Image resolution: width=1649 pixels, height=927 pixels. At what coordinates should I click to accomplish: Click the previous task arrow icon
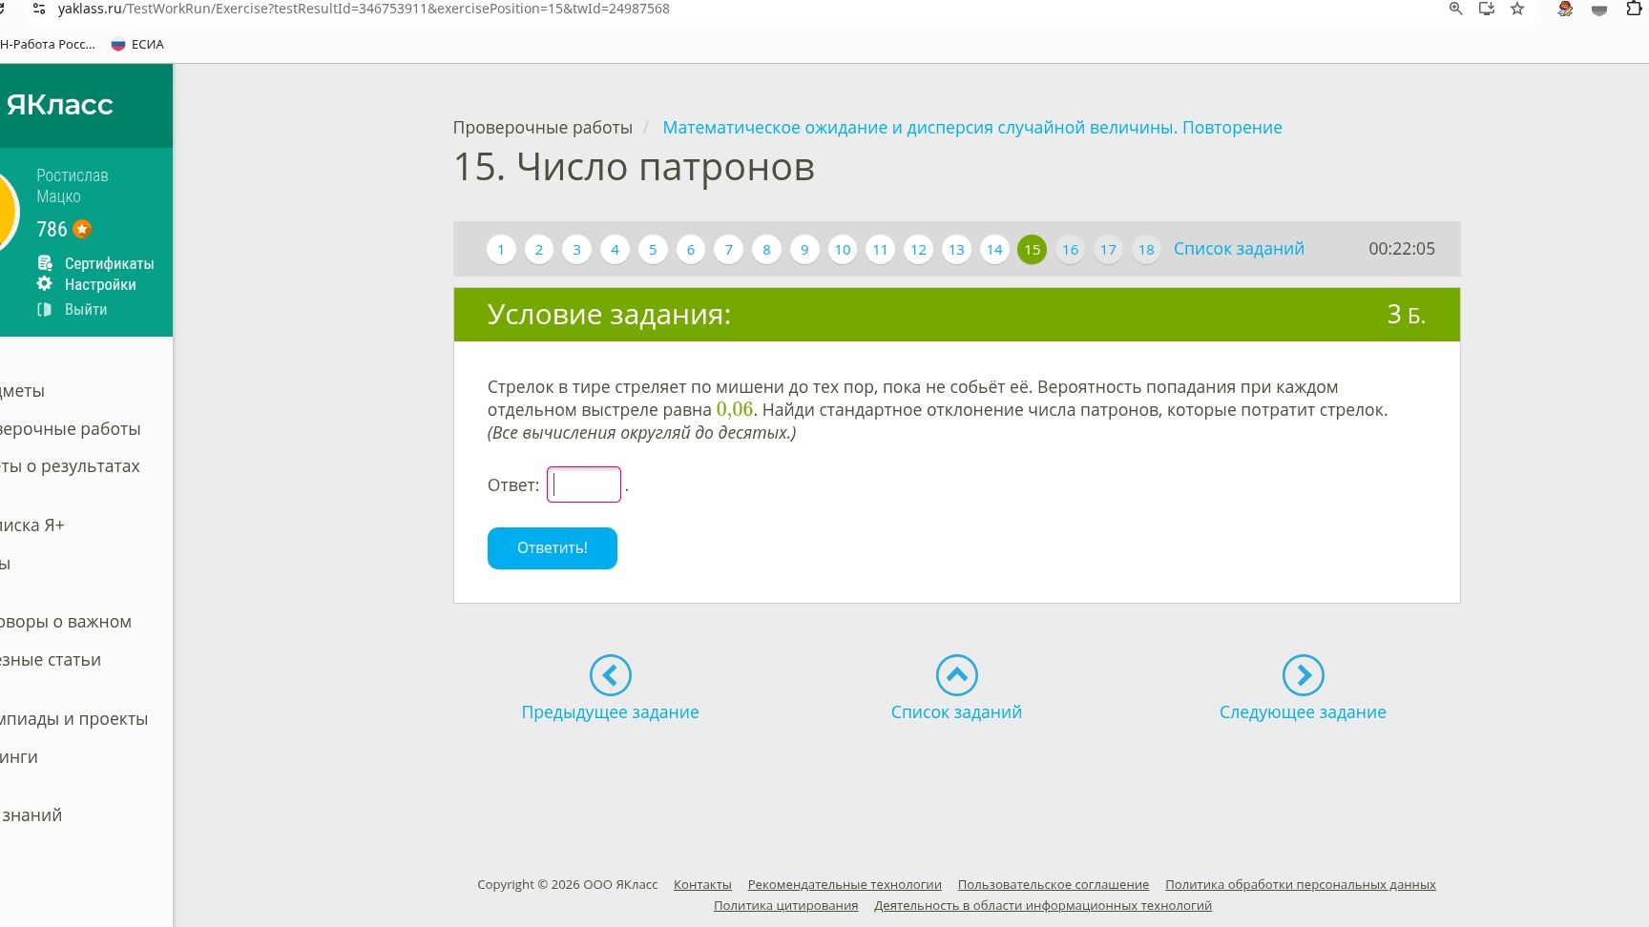tap(610, 675)
